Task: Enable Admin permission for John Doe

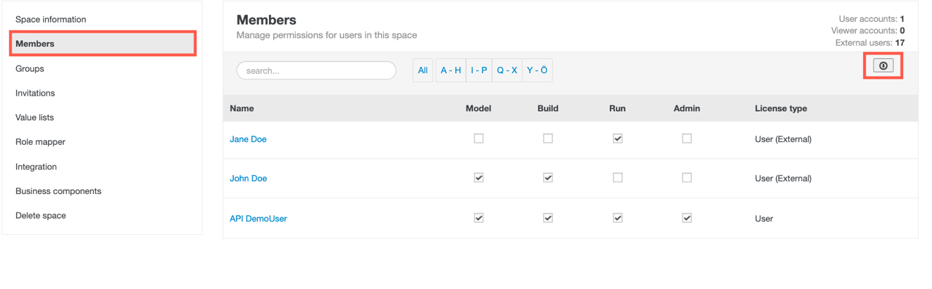Action: pyautogui.click(x=686, y=178)
